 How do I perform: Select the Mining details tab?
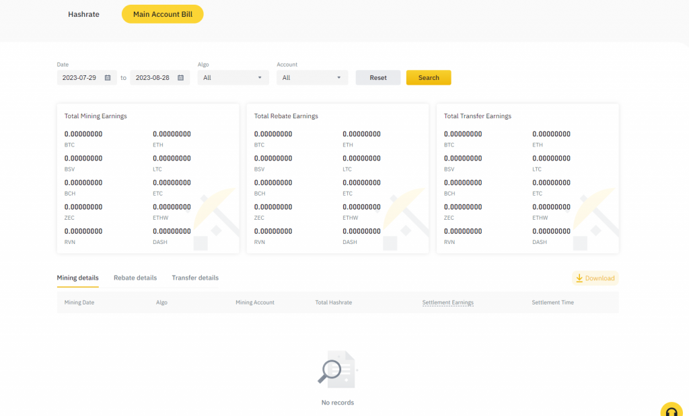pos(77,278)
